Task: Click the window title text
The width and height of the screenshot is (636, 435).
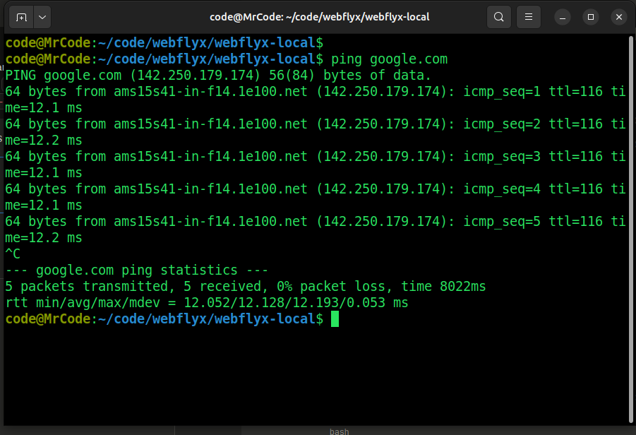Action: coord(319,17)
